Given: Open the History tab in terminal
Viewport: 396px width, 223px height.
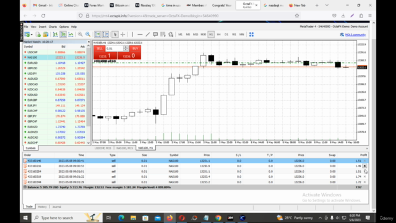Looking at the screenshot, I should [42, 207].
